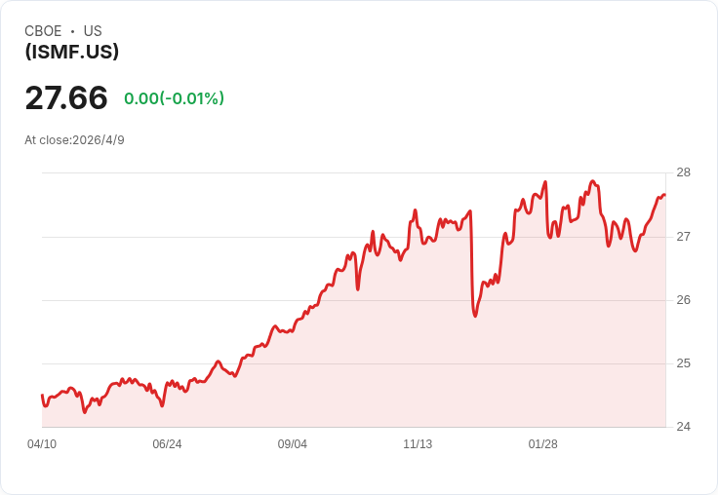Screen dimensions: 718x495
Task: Click the At close 2026/4/9 timestamp
Action: tap(74, 140)
